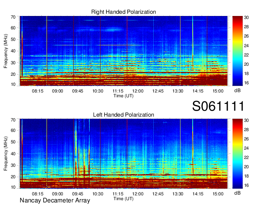
Task: Click the "12:45" tick of the Left Handed plot
Action: click(x=158, y=194)
